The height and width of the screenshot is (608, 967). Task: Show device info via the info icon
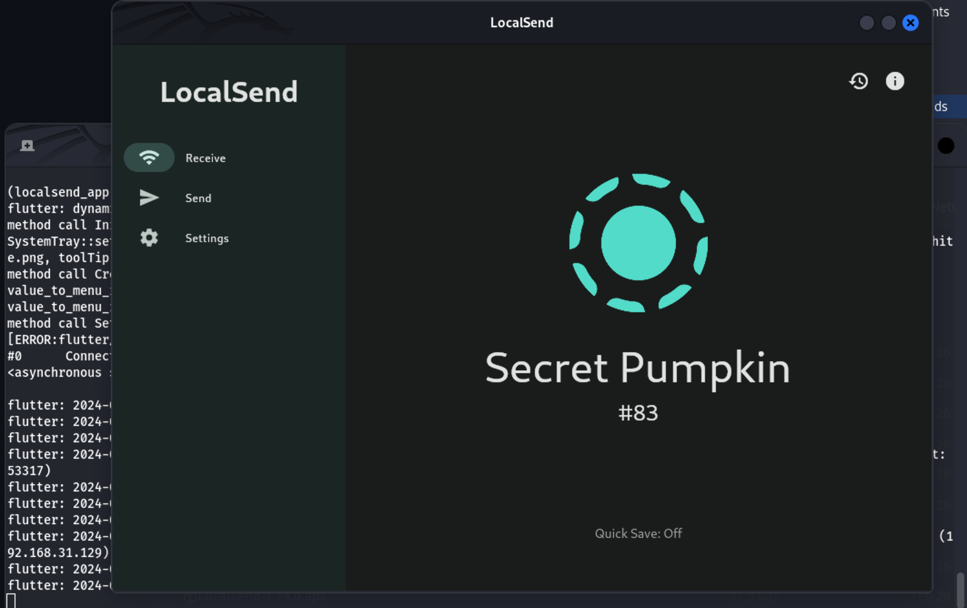point(895,81)
